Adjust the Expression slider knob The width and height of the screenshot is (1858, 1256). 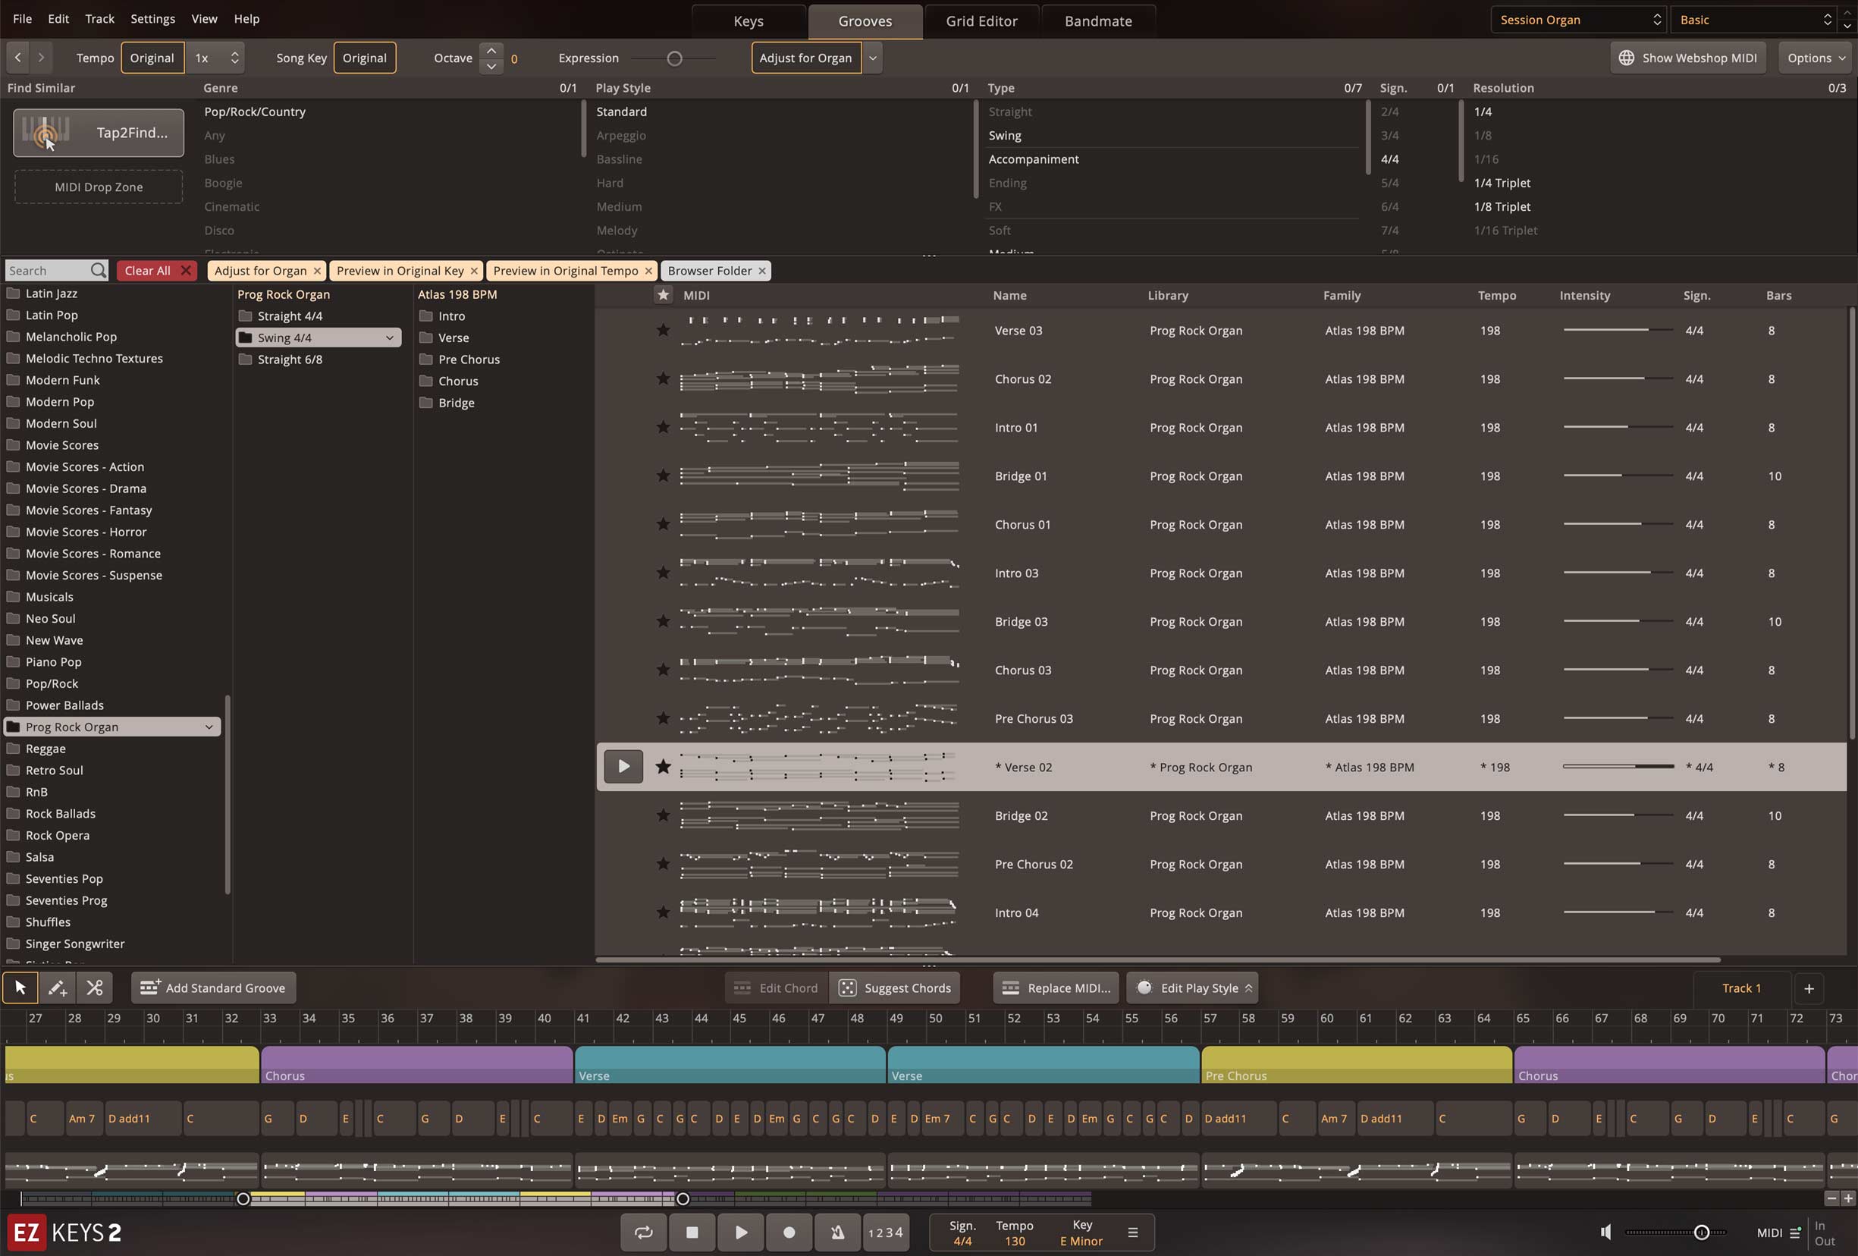coord(675,58)
